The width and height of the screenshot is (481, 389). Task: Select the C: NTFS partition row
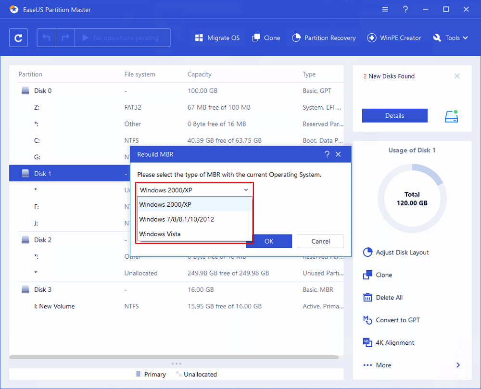click(177, 140)
